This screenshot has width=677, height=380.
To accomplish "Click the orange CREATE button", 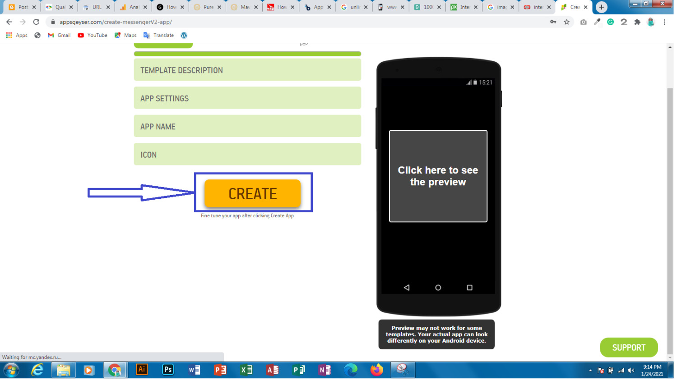I will (x=252, y=193).
